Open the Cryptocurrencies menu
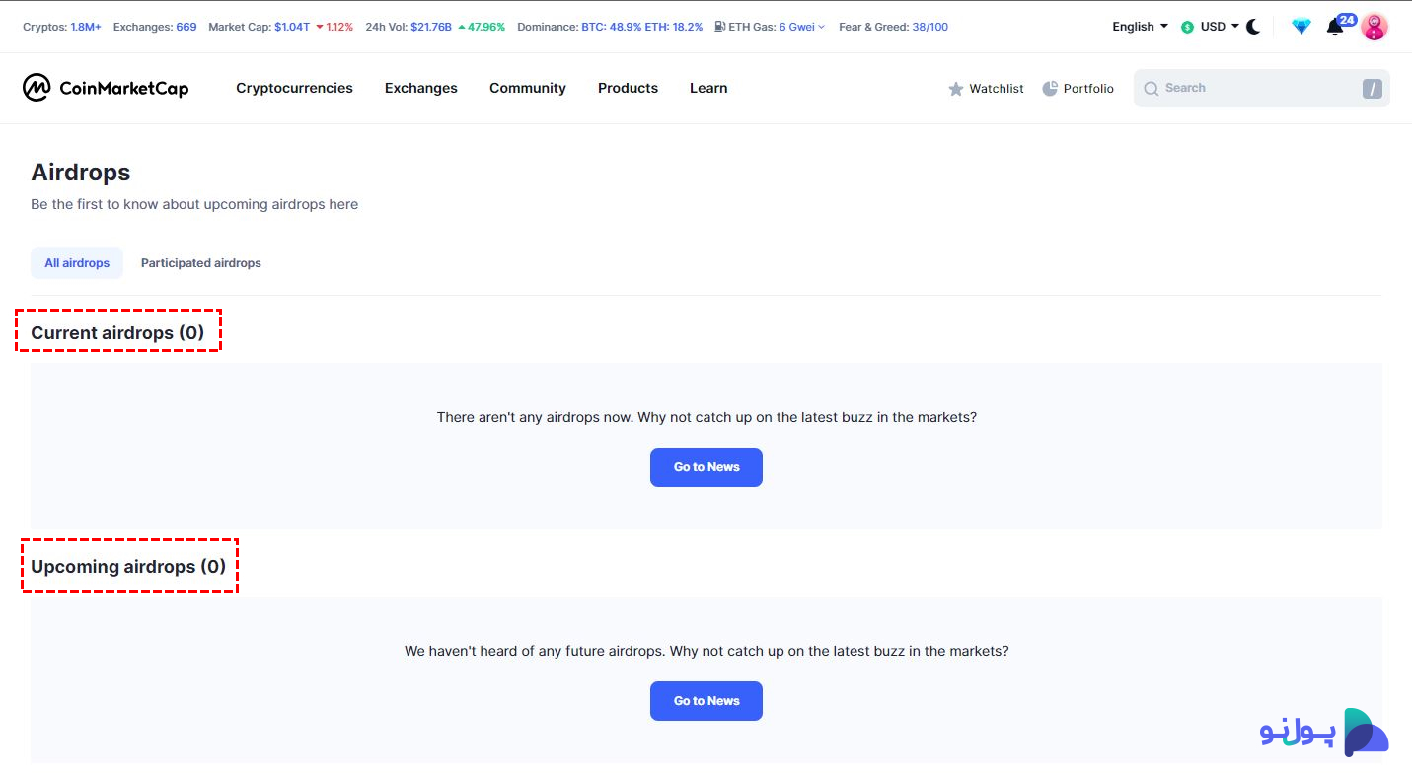This screenshot has height=773, width=1412. tap(294, 88)
